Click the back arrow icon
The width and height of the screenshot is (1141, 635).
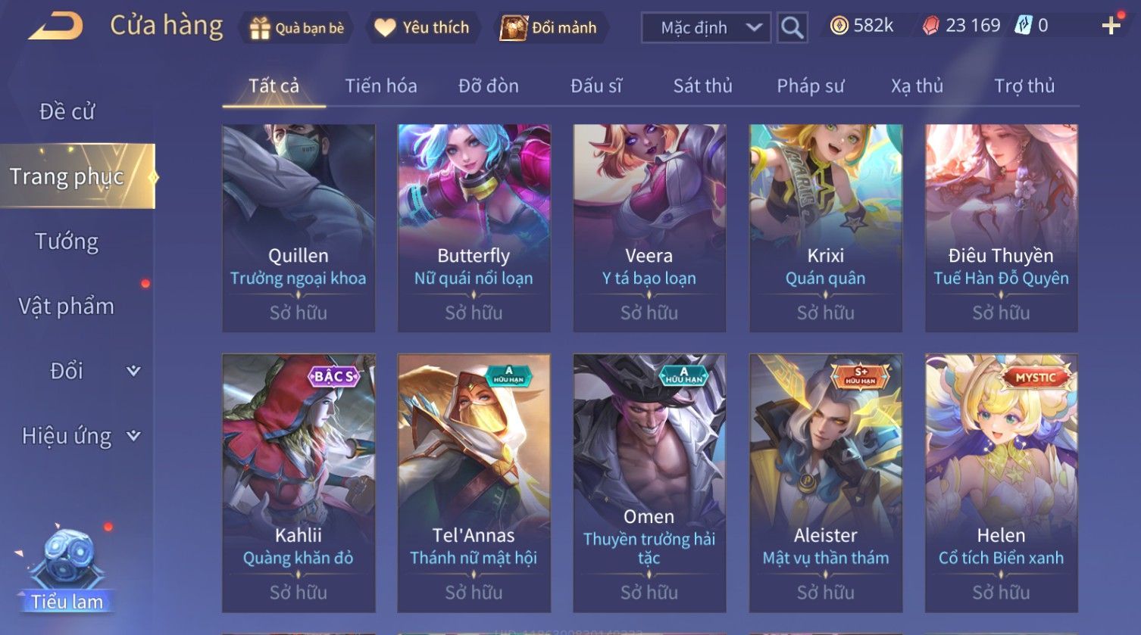(56, 26)
